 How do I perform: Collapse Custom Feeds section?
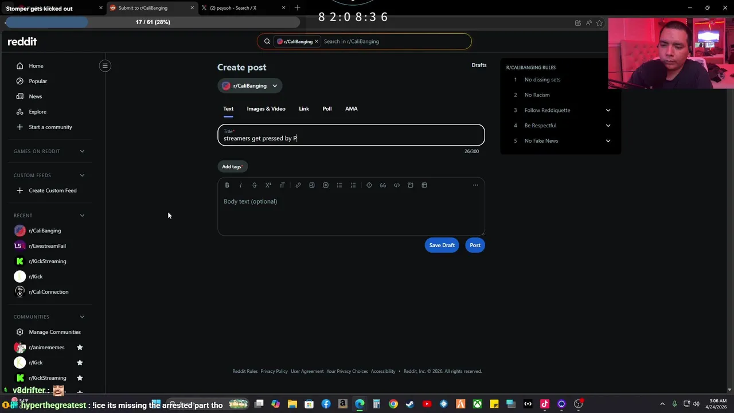[x=82, y=176]
